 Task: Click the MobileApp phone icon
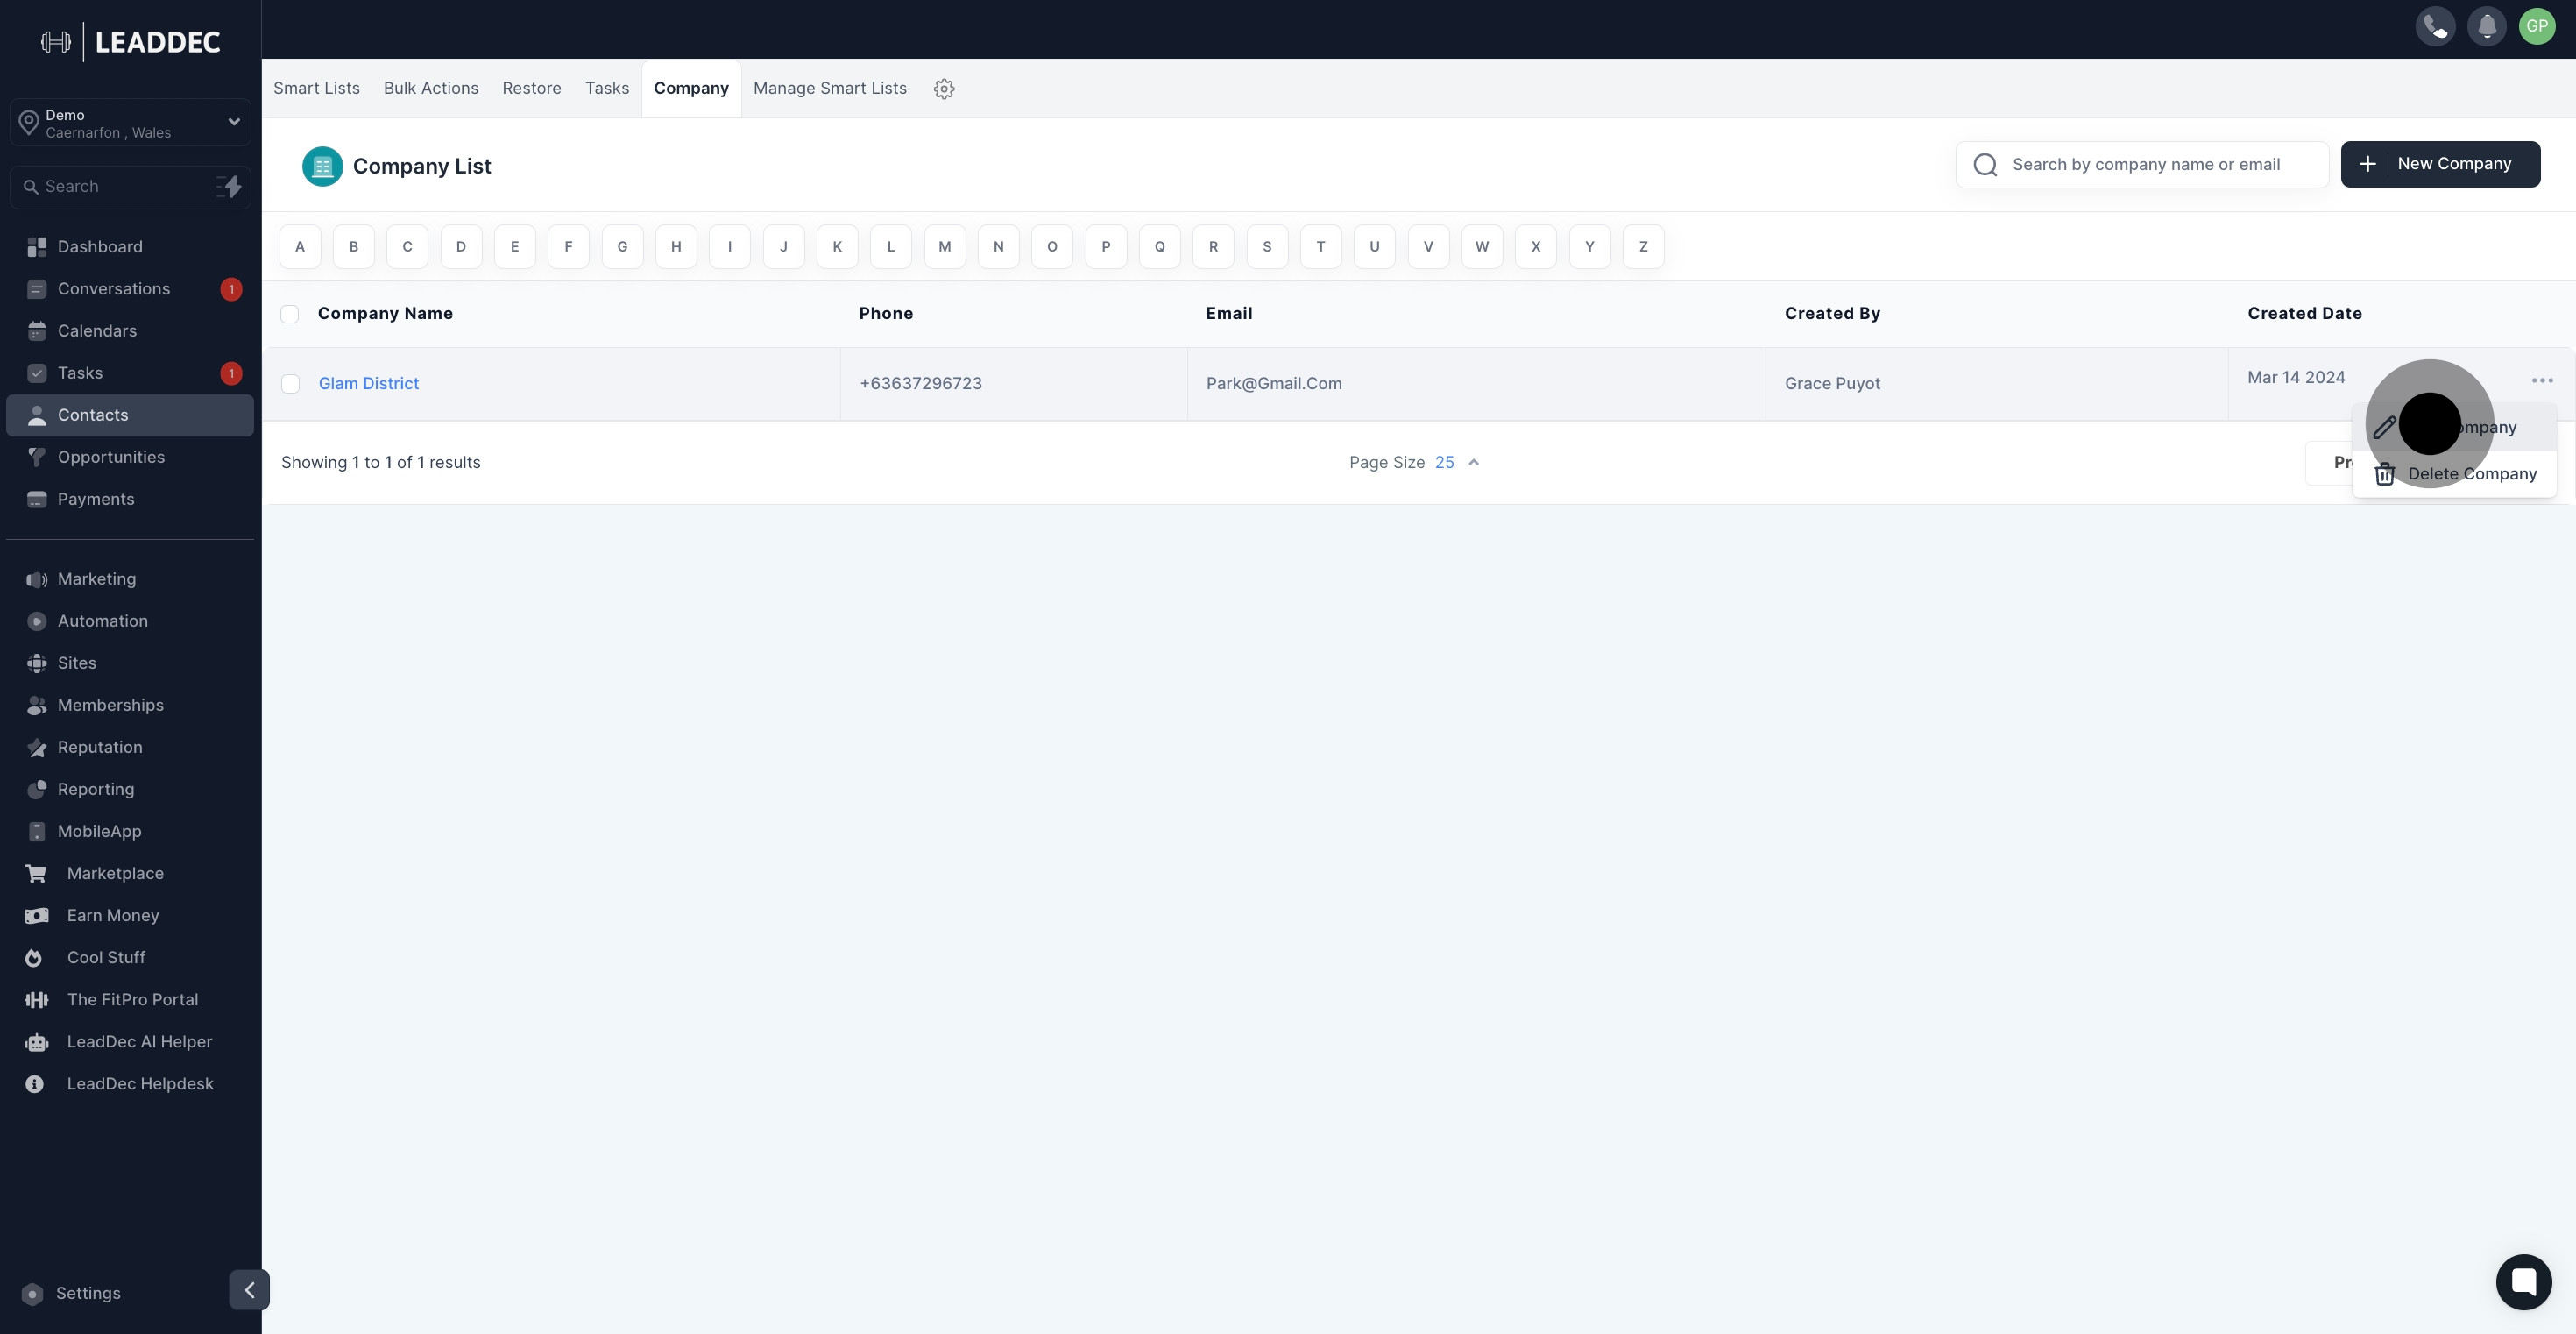[37, 832]
